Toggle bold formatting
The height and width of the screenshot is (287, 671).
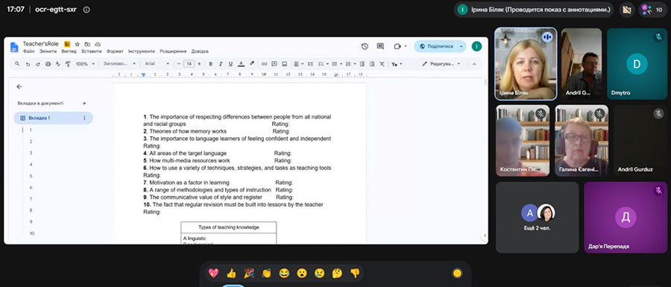click(210, 63)
